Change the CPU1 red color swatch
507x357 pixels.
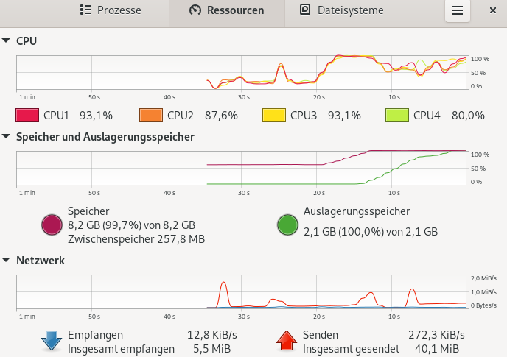pos(27,115)
